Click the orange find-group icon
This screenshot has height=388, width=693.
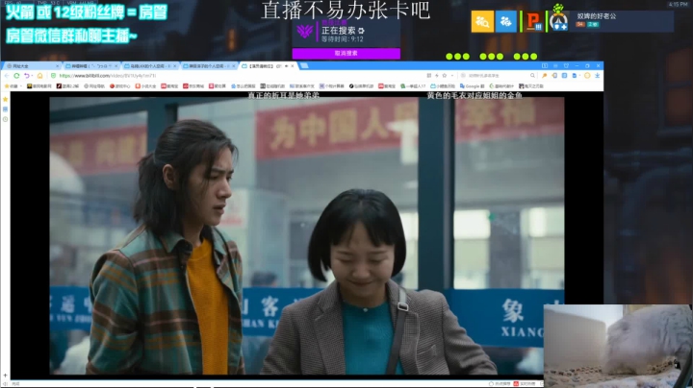click(482, 21)
